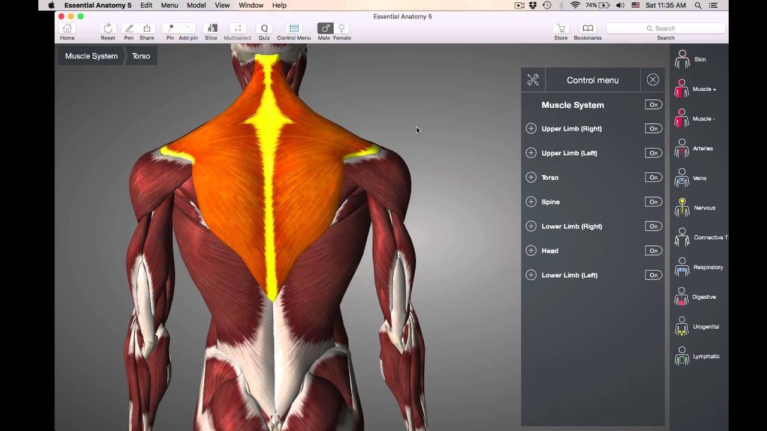Show the Urogenital system
This screenshot has height=431, width=767.
(697, 327)
